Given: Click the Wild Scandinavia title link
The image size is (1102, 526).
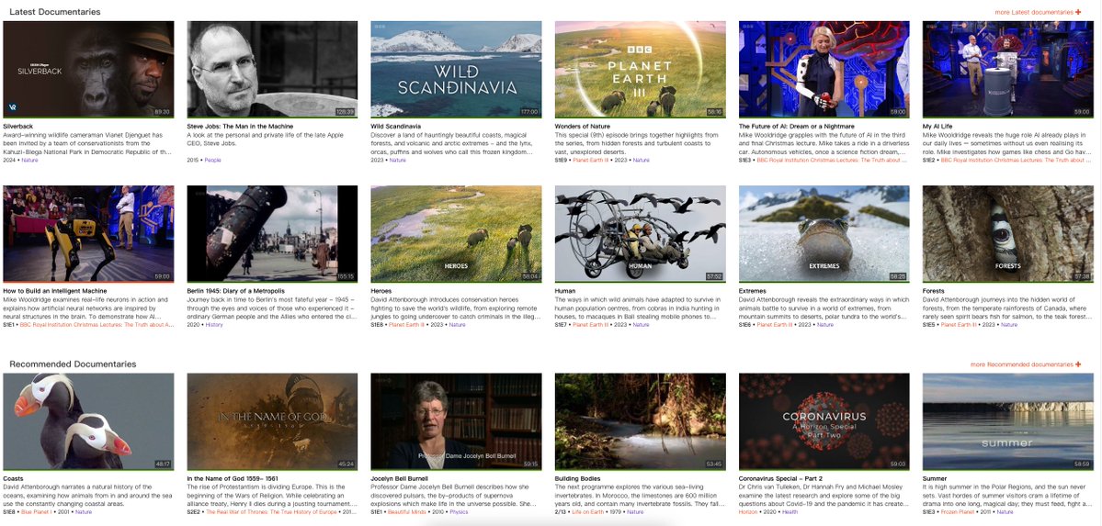Looking at the screenshot, I should tap(396, 127).
